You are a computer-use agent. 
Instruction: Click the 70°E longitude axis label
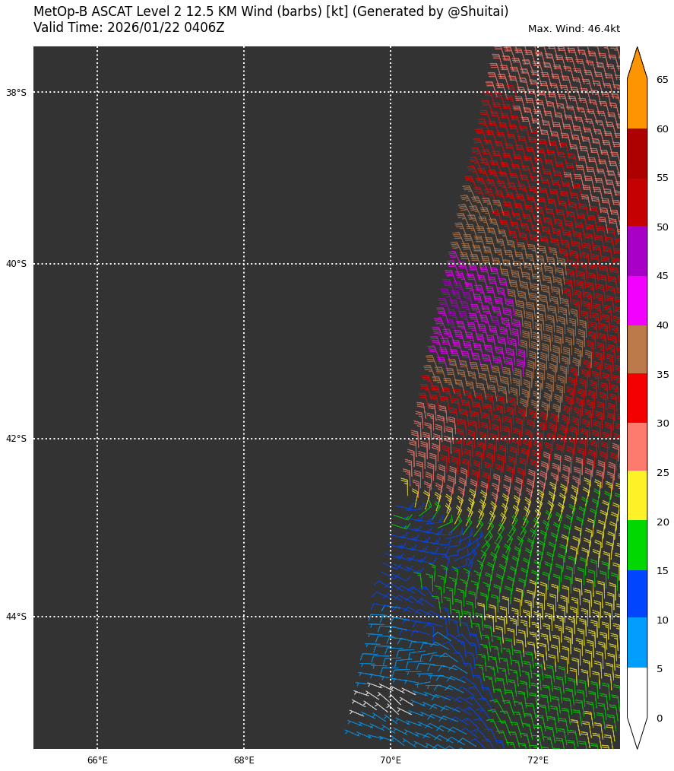(x=391, y=760)
